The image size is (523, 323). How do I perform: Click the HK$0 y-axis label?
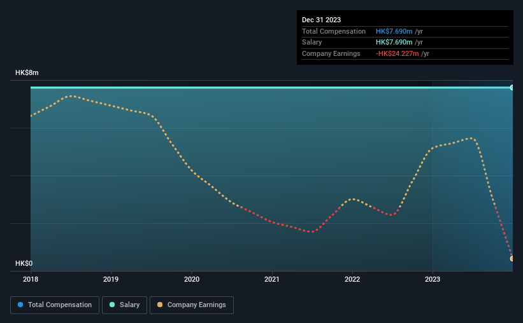(x=24, y=263)
